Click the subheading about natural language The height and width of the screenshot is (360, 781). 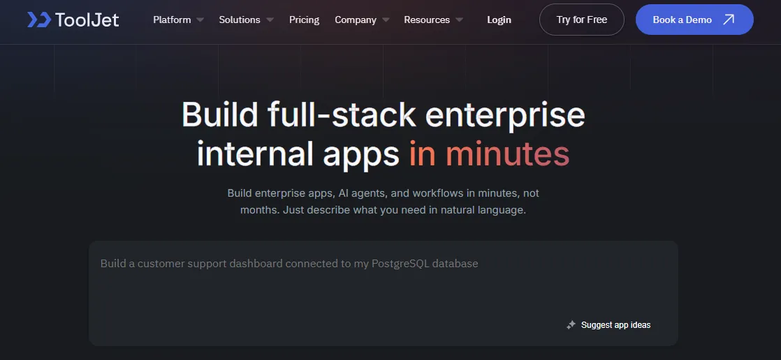click(x=383, y=202)
